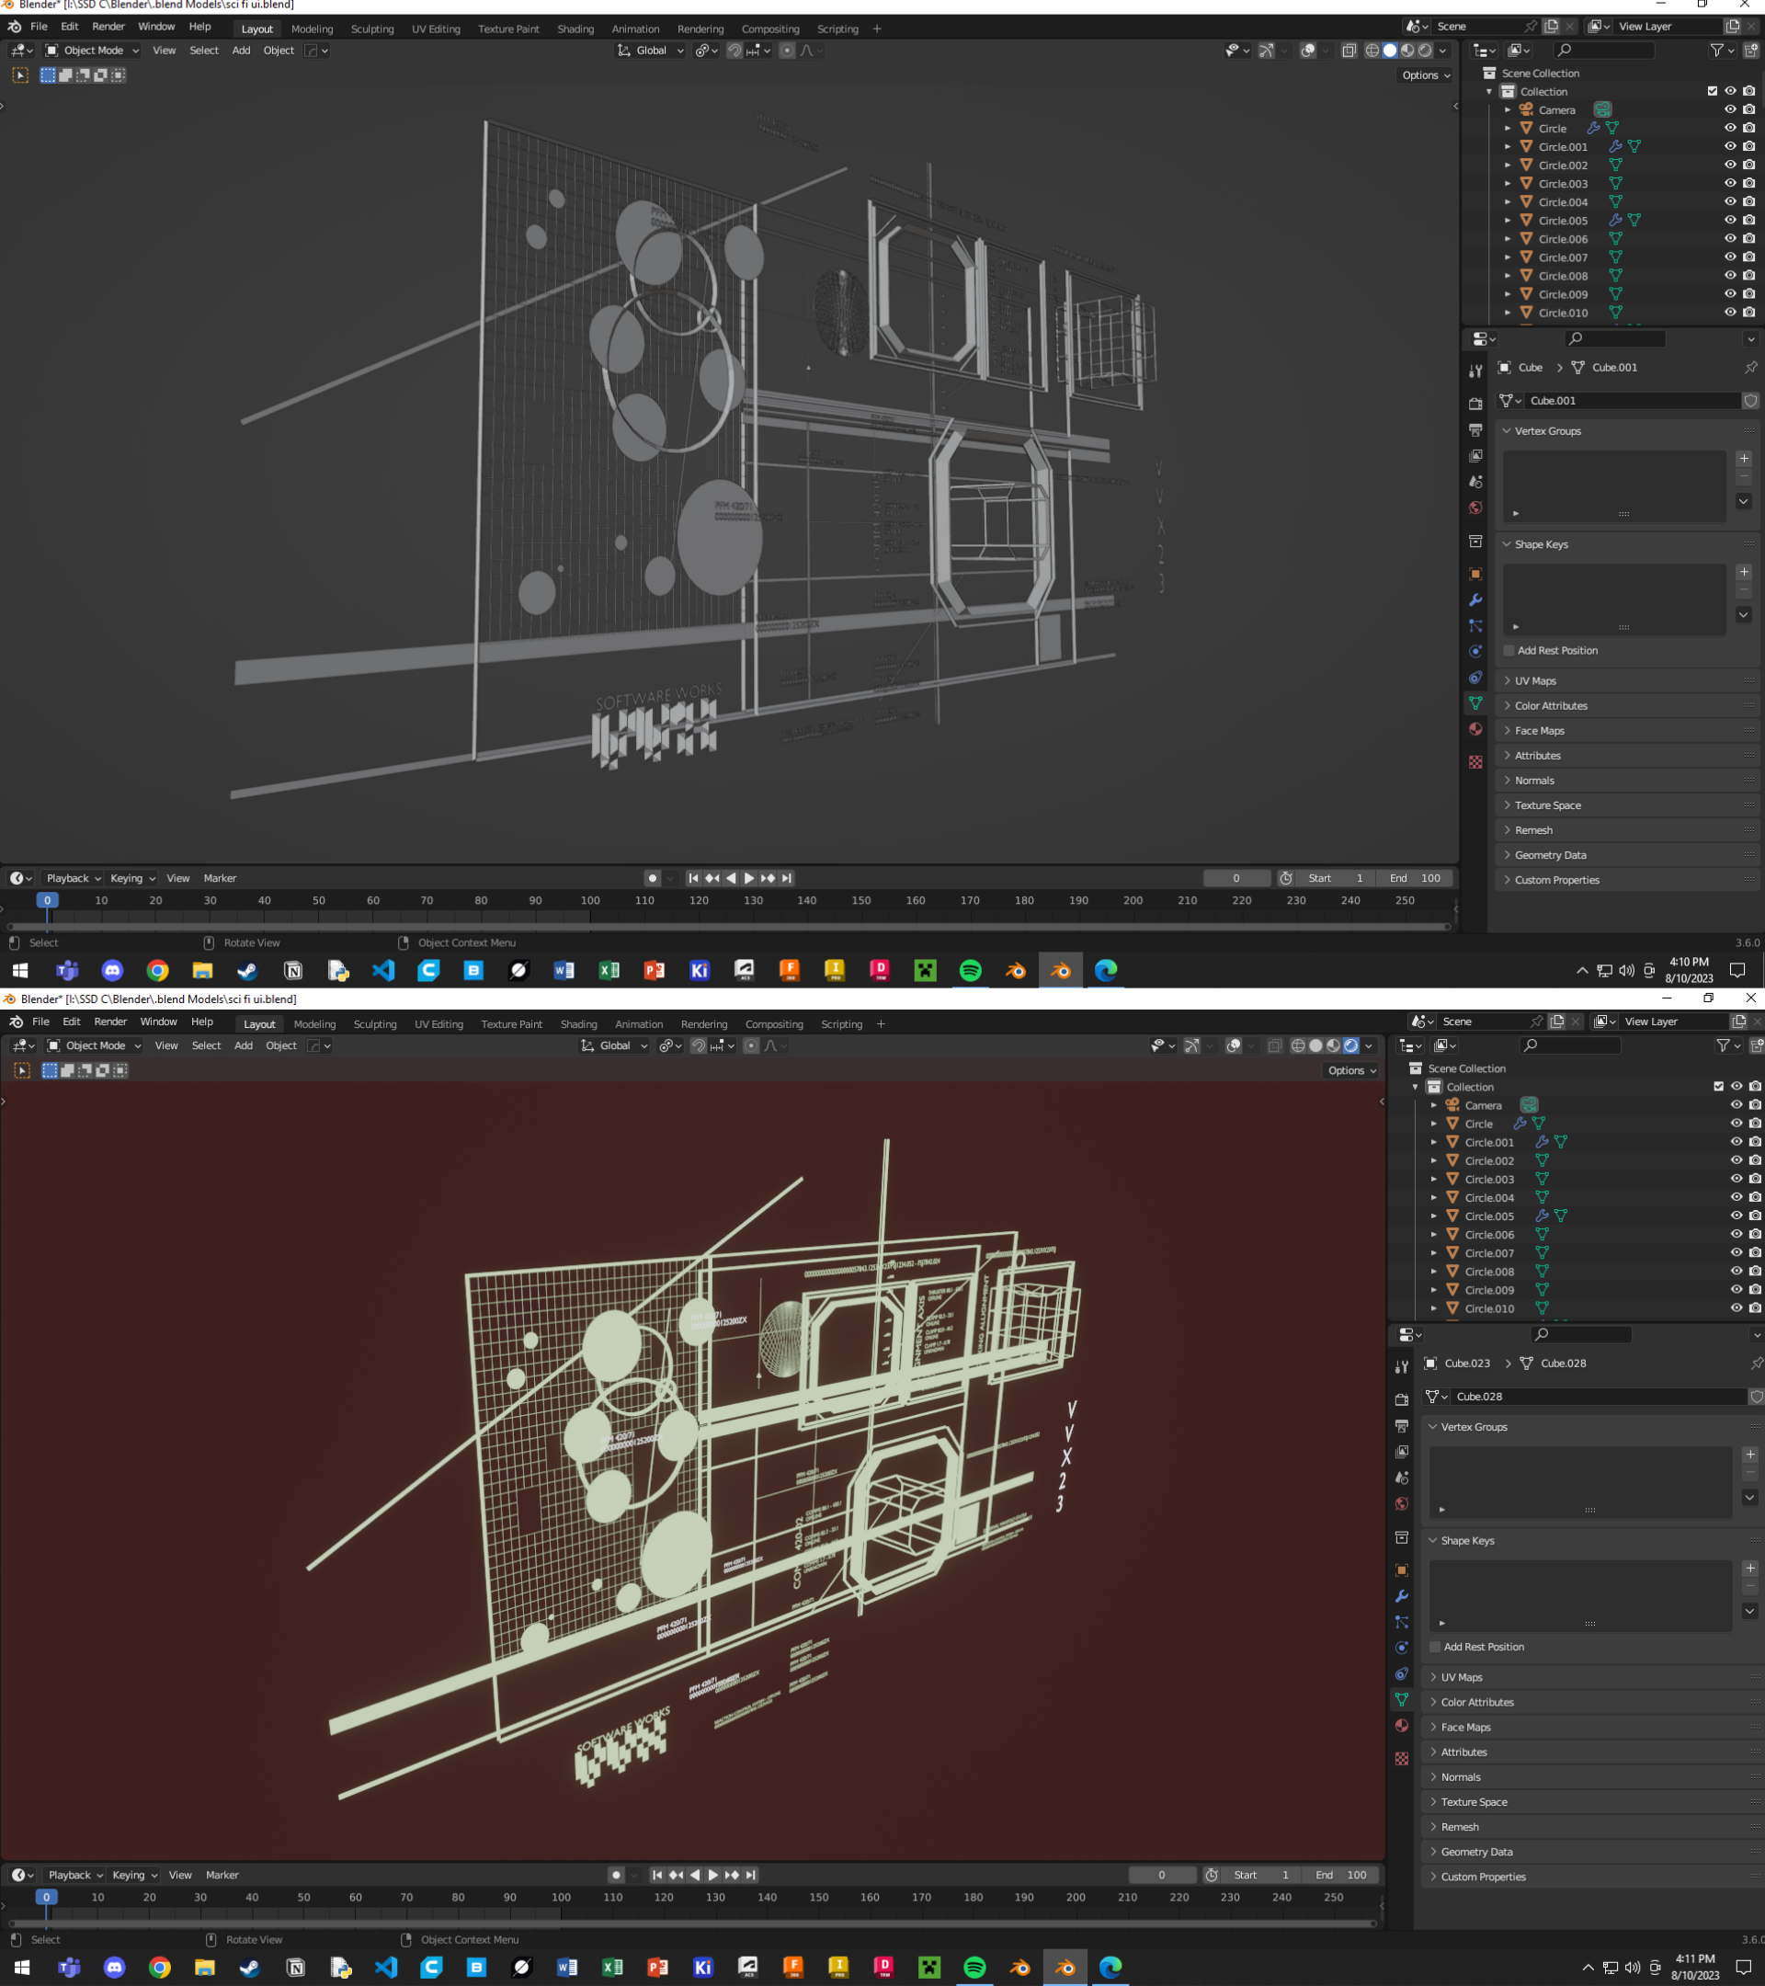Toggle fake user shield next to Cube.001
The image size is (1765, 1986).
[1749, 400]
